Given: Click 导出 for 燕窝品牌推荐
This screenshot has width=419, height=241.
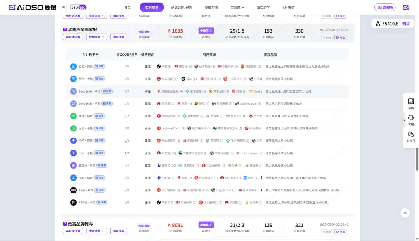Looking at the screenshot, I should point(341,232).
